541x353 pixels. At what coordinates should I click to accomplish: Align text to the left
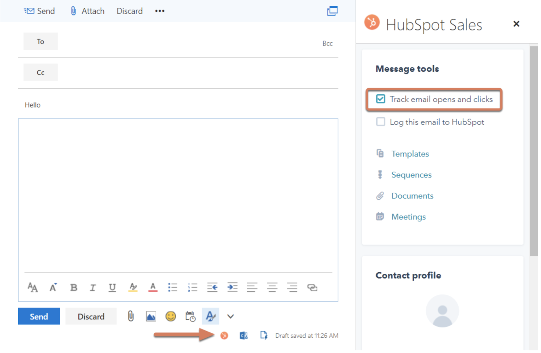[x=252, y=287]
